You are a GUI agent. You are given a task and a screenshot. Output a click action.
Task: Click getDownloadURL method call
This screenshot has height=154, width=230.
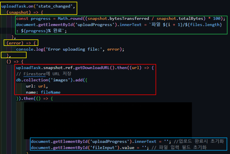tap(95, 68)
